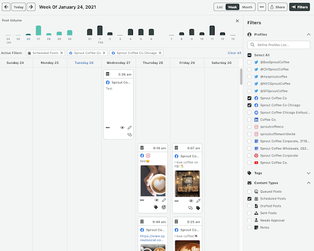Screen dimensions: 314x251
Task: Click calendar icon on the 9:44 am post
Action: click(x=142, y=222)
